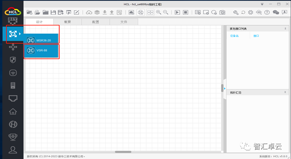Choose VSR-88 router from flyout
This screenshot has width=291, height=159.
[x=41, y=50]
